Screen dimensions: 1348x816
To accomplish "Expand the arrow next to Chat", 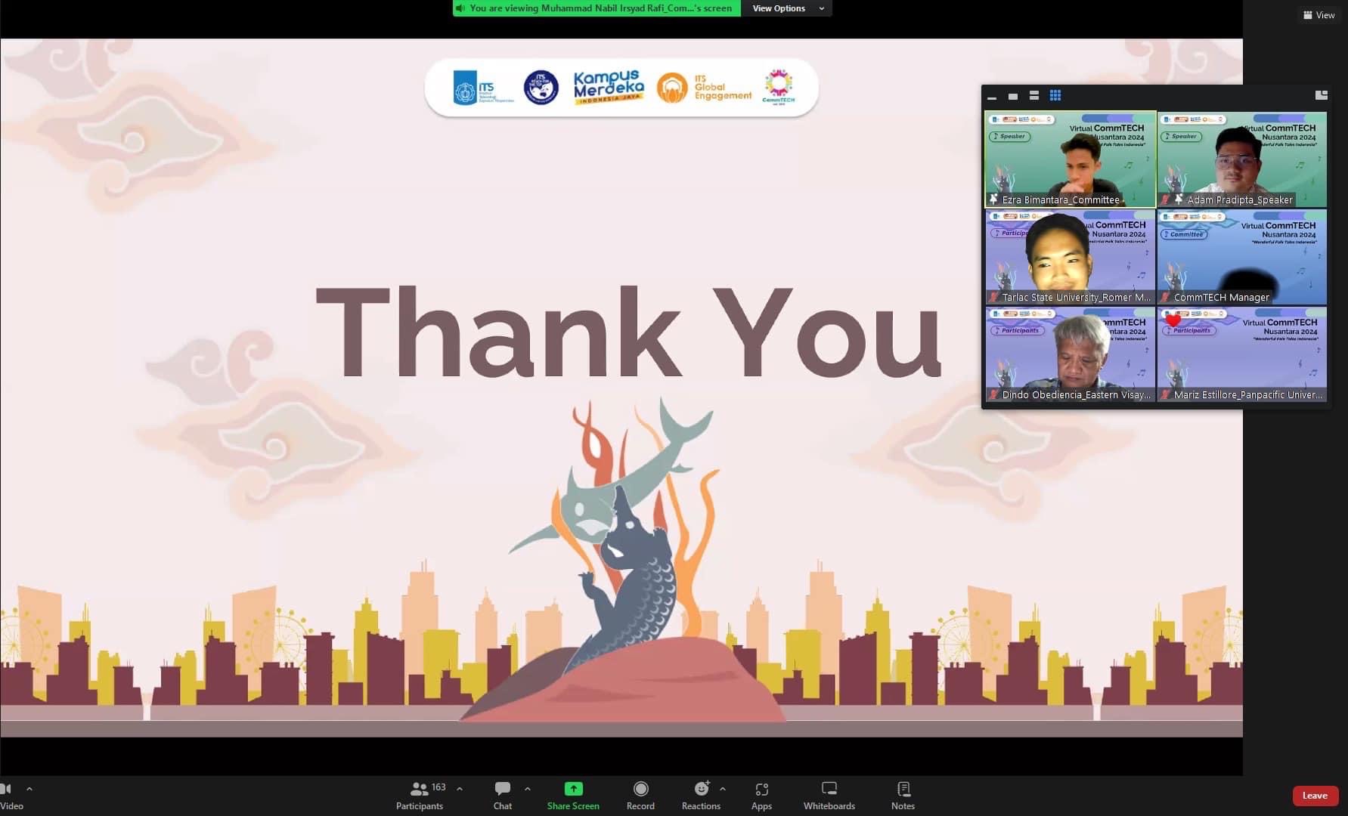I will pos(528,789).
